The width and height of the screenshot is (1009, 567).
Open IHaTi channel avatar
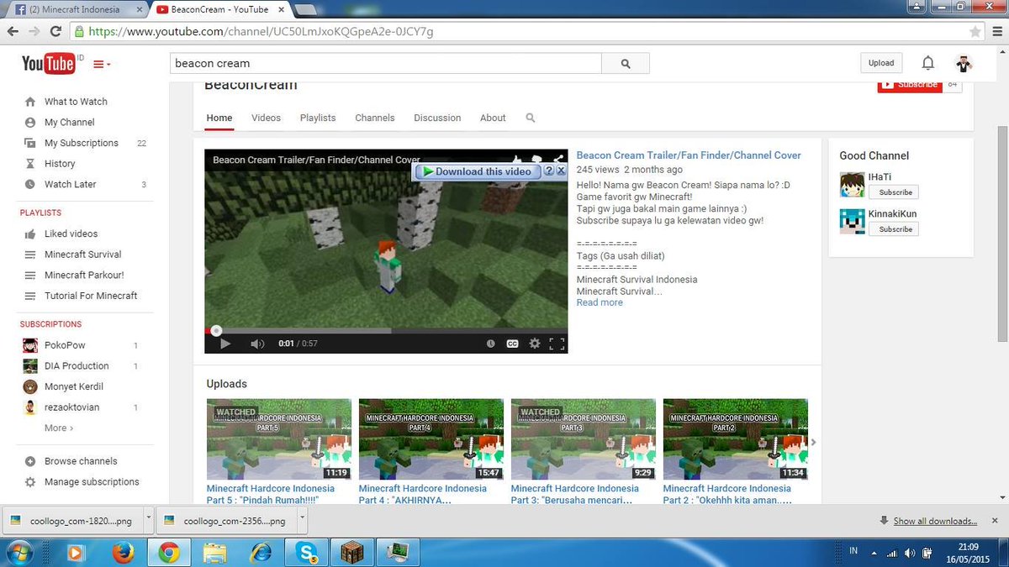click(853, 184)
